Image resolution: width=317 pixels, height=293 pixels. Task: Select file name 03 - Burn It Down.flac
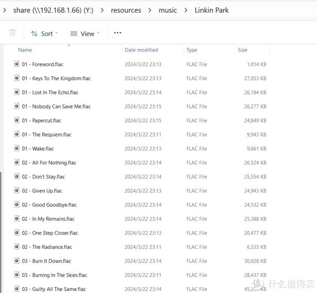click(46, 261)
